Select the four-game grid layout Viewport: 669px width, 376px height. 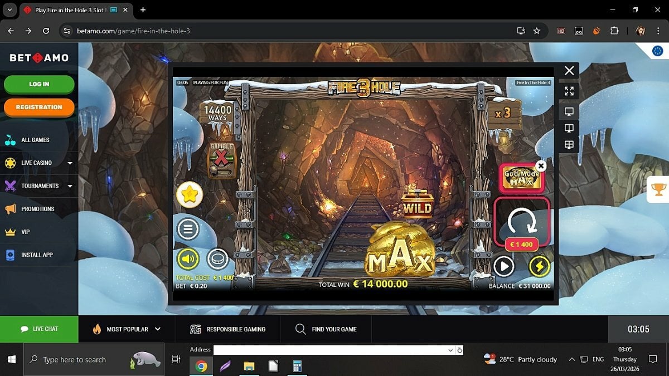click(x=569, y=145)
